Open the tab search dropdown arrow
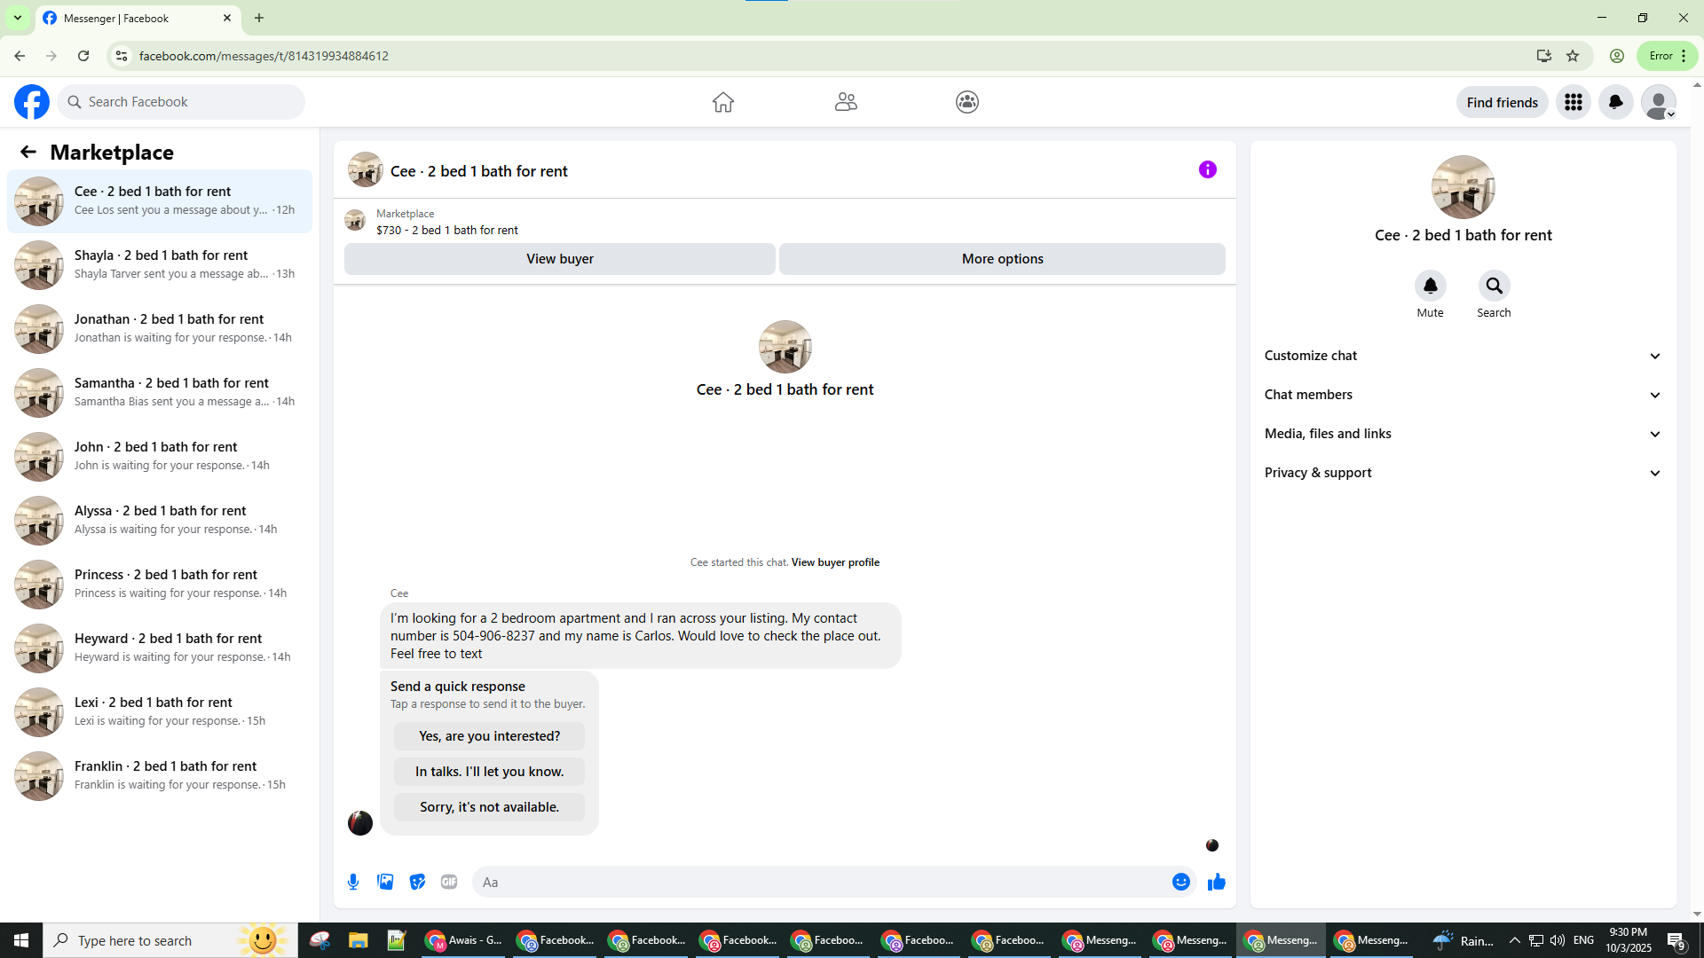Viewport: 1704px width, 958px height. pos(17,18)
